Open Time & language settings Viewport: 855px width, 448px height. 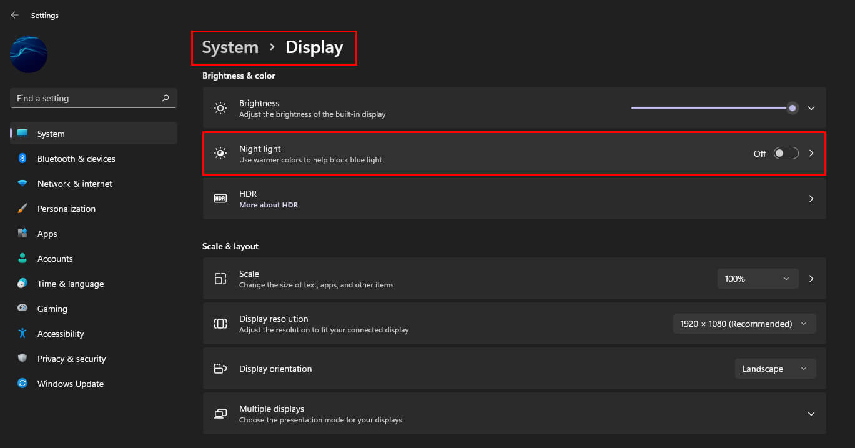tap(94, 284)
